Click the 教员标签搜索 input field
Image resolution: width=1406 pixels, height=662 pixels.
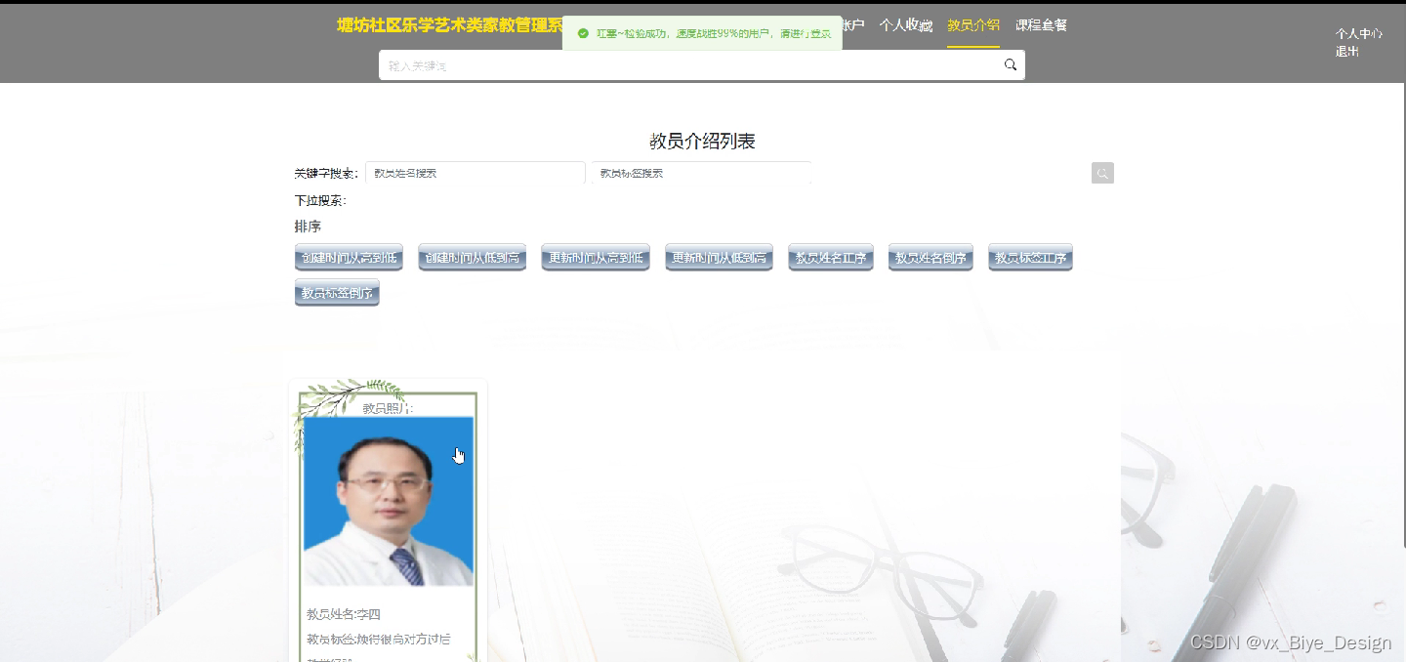point(701,173)
